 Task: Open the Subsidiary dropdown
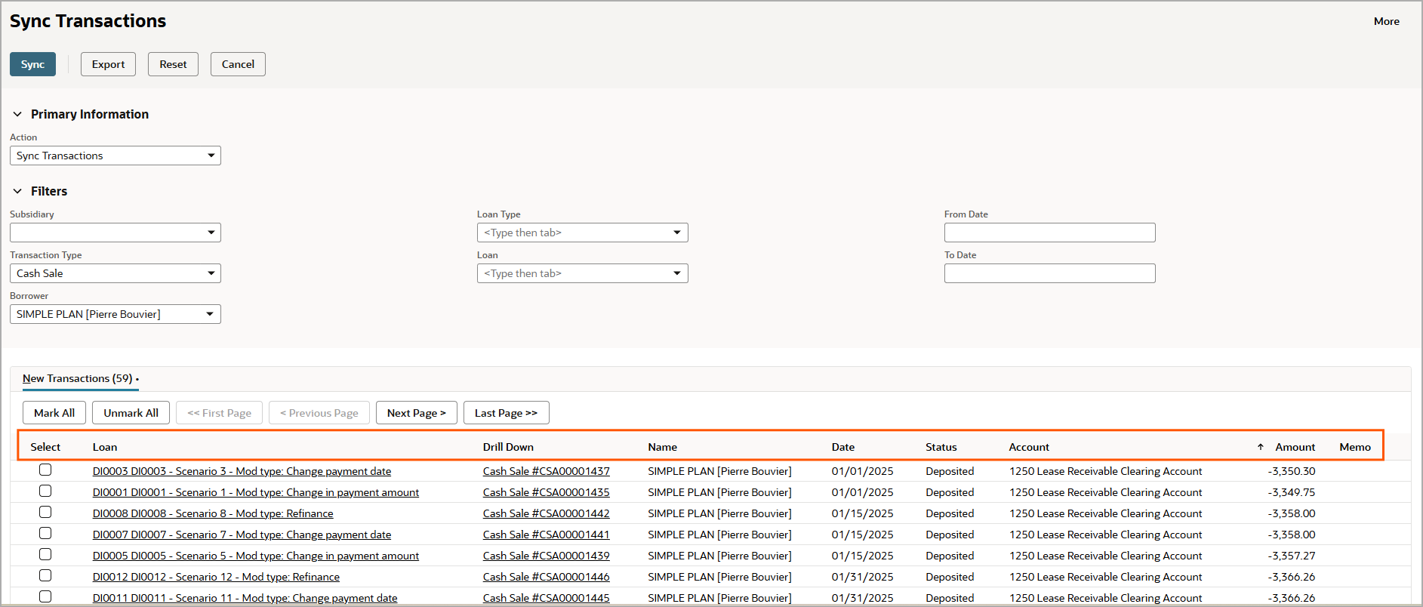[211, 233]
